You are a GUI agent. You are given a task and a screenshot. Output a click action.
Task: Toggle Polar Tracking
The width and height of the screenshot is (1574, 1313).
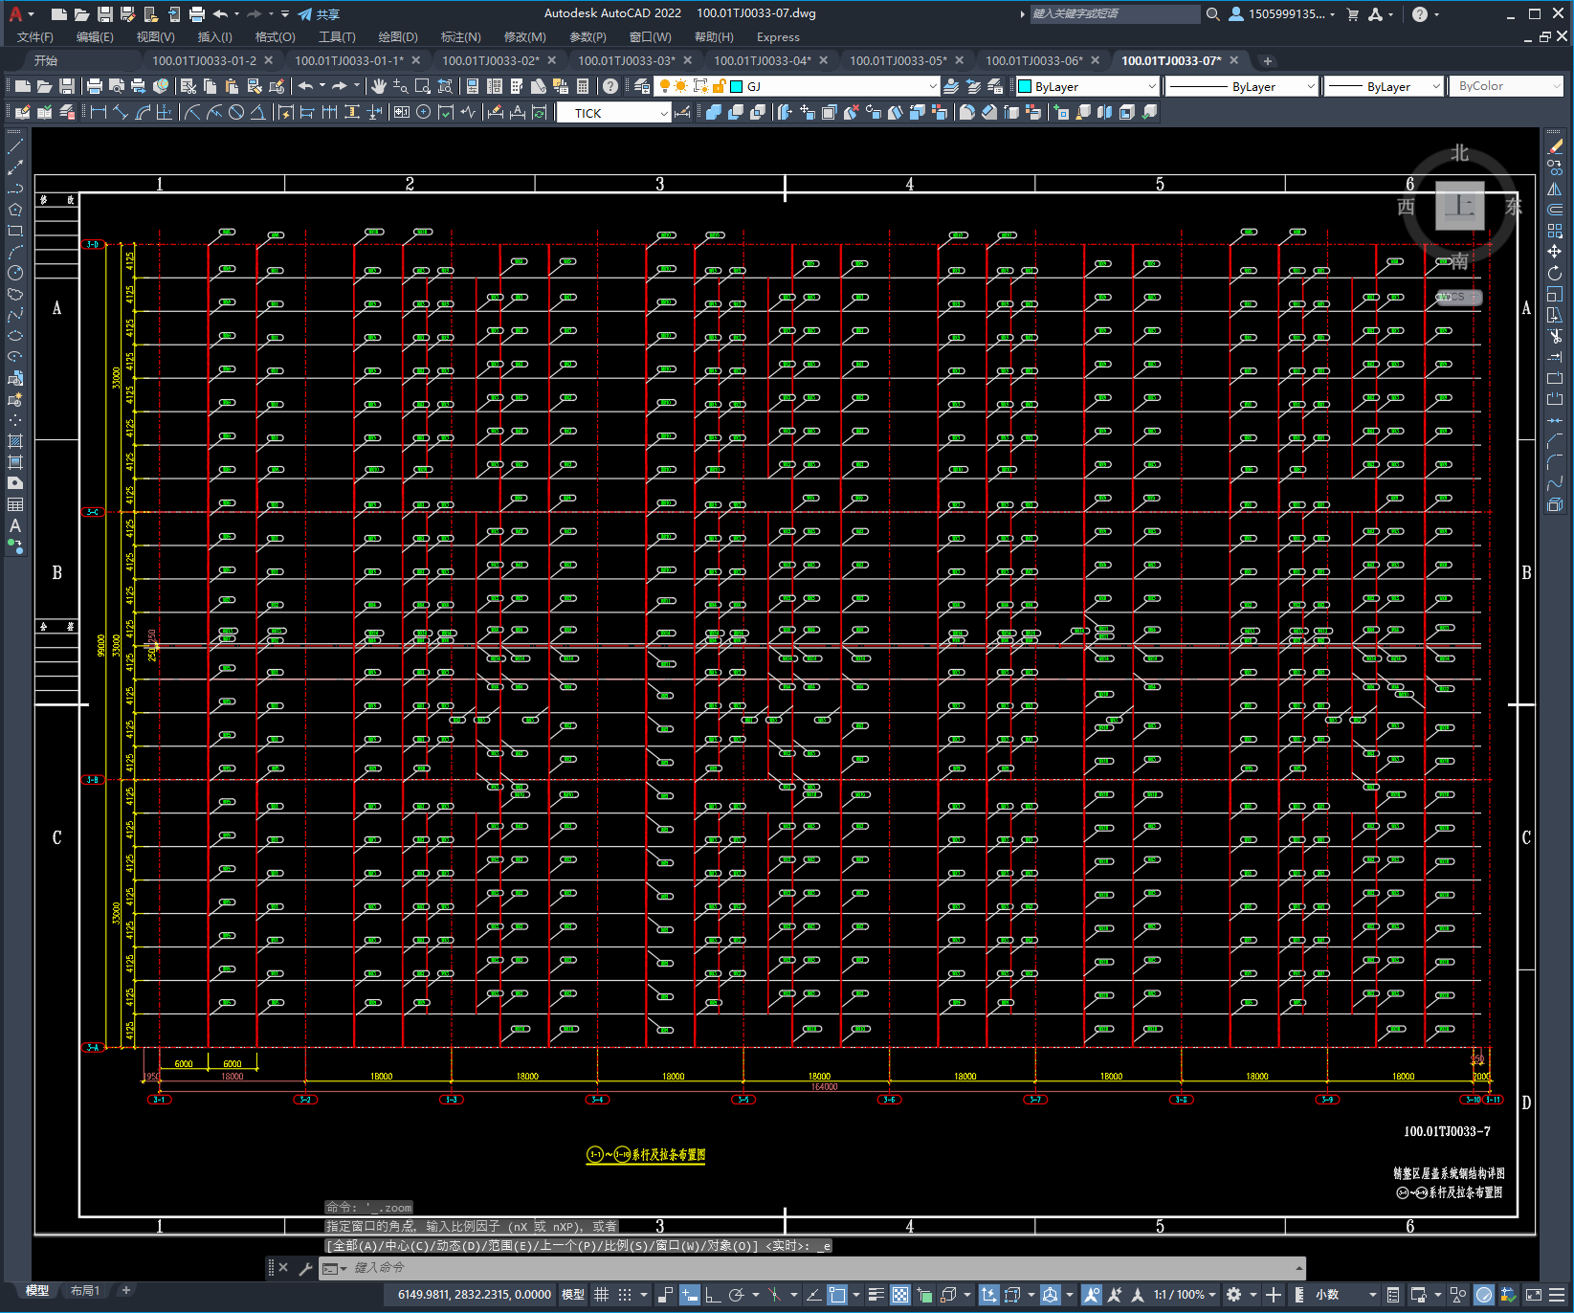click(736, 1295)
